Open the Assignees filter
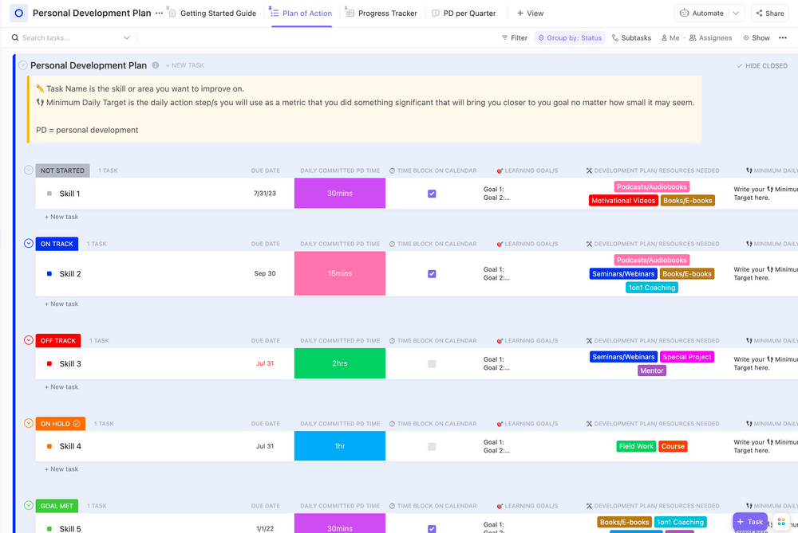 tap(710, 37)
